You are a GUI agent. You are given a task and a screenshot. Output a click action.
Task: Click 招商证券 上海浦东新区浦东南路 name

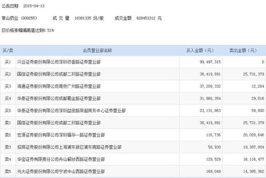pos(69,147)
